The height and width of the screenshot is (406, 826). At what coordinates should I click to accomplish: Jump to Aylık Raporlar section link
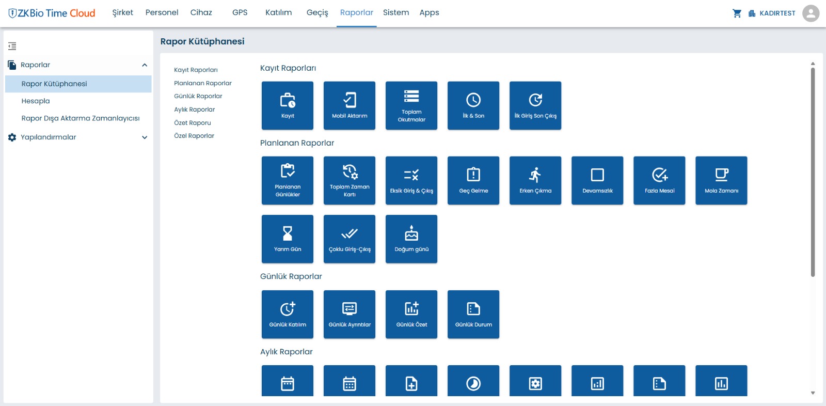click(194, 110)
